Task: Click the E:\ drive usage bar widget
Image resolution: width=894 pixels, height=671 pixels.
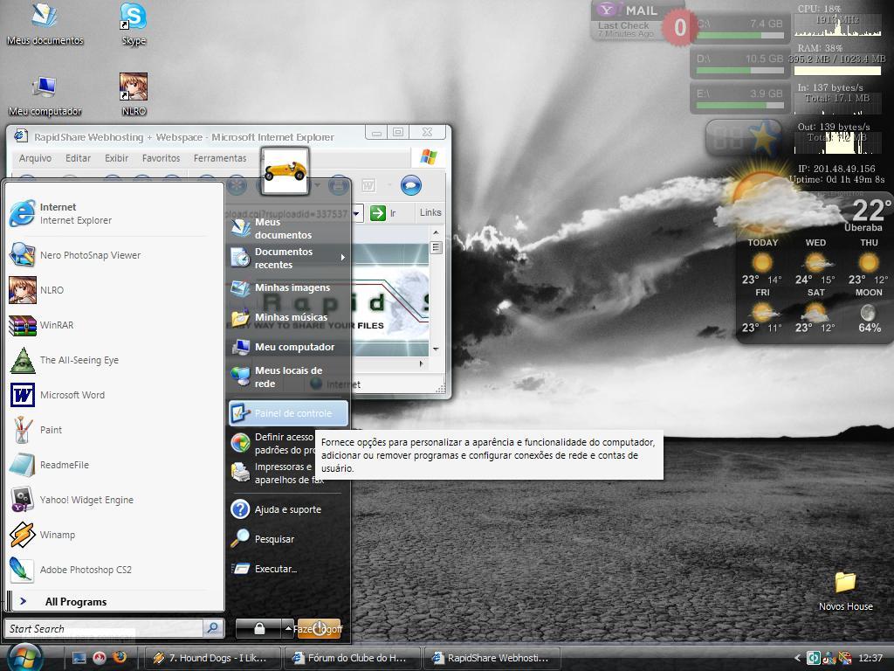Action: coord(739,99)
